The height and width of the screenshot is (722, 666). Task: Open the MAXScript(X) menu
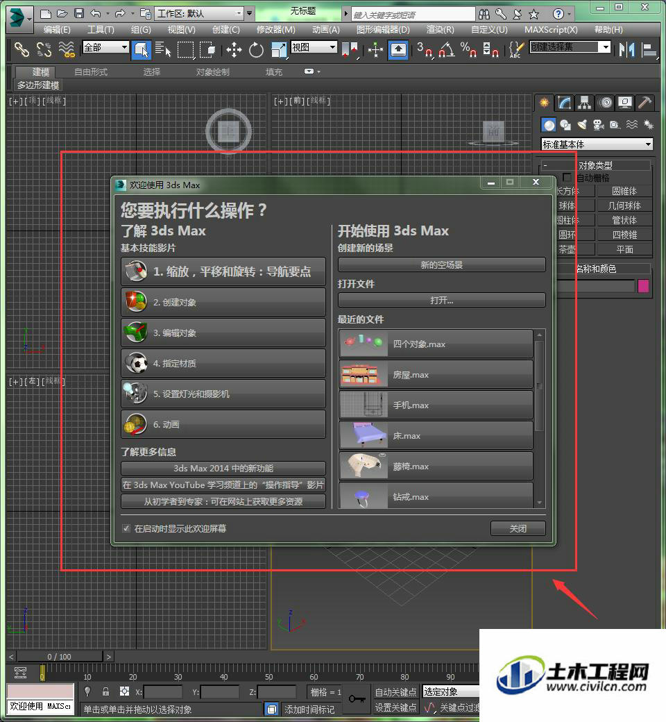point(551,30)
